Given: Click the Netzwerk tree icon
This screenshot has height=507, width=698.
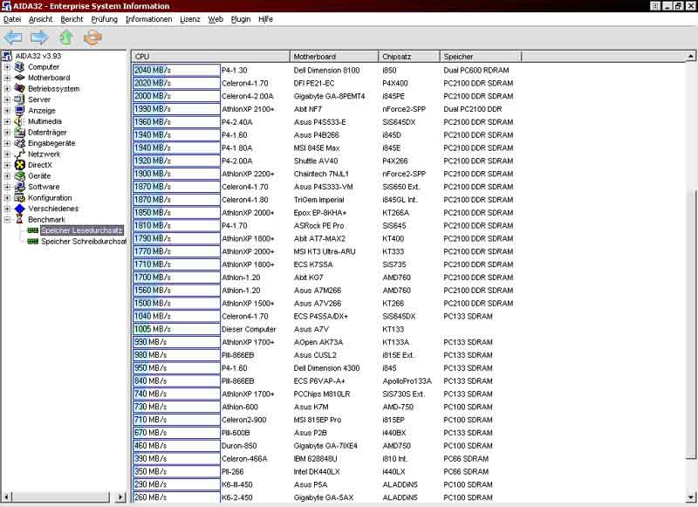Looking at the screenshot, I should tap(19, 154).
